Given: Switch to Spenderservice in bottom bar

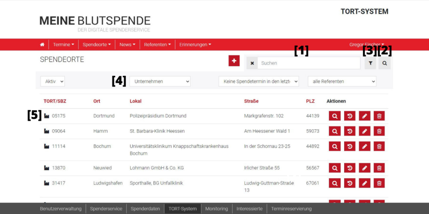Looking at the screenshot, I should pyautogui.click(x=106, y=209).
